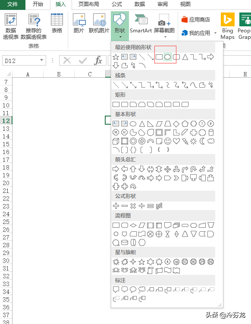Screen dimensions: 251x324
Task: Select the flowchart decision diamond
Action: (133, 225)
